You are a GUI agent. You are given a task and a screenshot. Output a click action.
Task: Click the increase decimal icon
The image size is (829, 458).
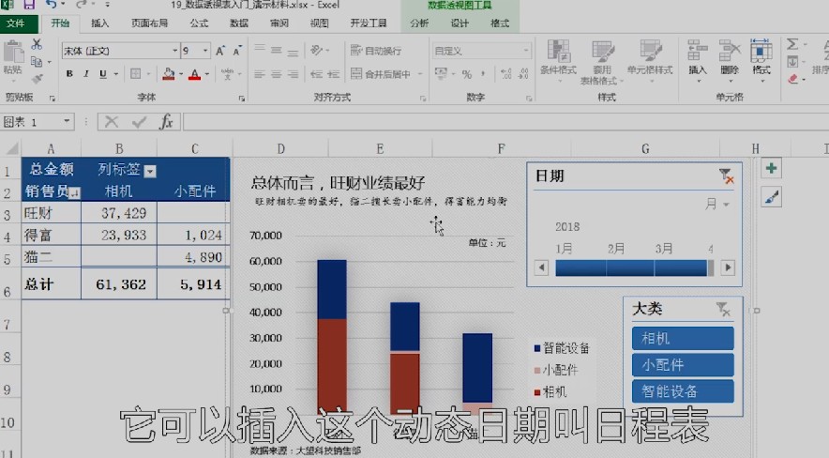506,74
